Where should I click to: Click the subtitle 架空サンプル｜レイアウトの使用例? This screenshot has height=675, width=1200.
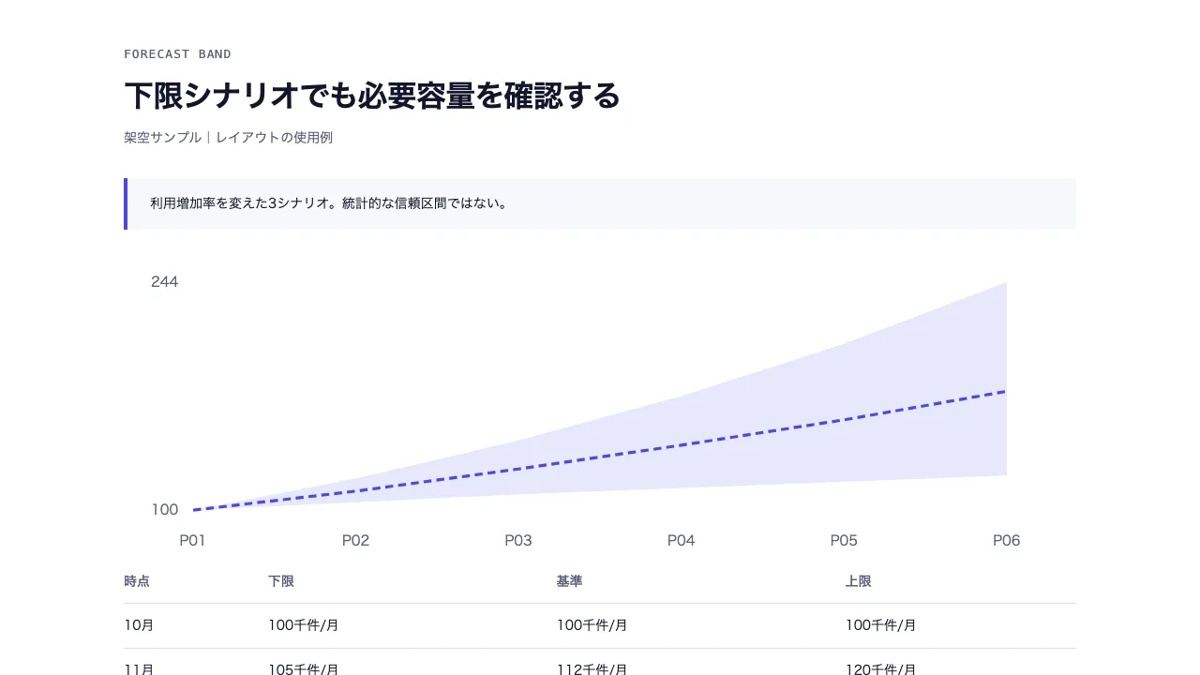[228, 138]
